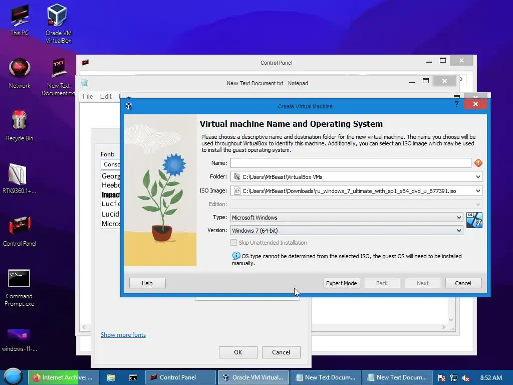Expand the Folder dropdown
The width and height of the screenshot is (513, 385).
click(x=477, y=177)
